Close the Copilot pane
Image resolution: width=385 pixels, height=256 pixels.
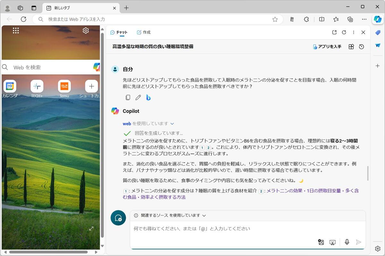[363, 32]
